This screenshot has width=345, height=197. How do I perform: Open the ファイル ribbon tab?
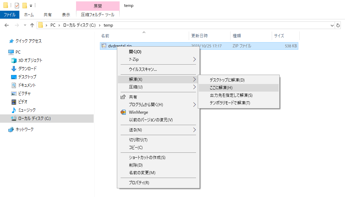point(10,15)
